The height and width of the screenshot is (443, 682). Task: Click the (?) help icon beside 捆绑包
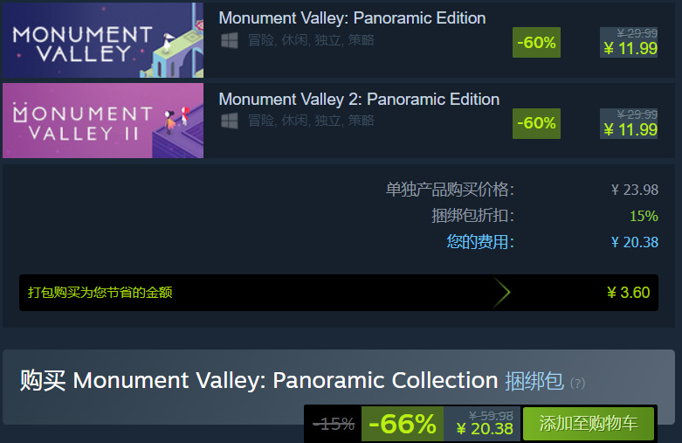click(577, 384)
